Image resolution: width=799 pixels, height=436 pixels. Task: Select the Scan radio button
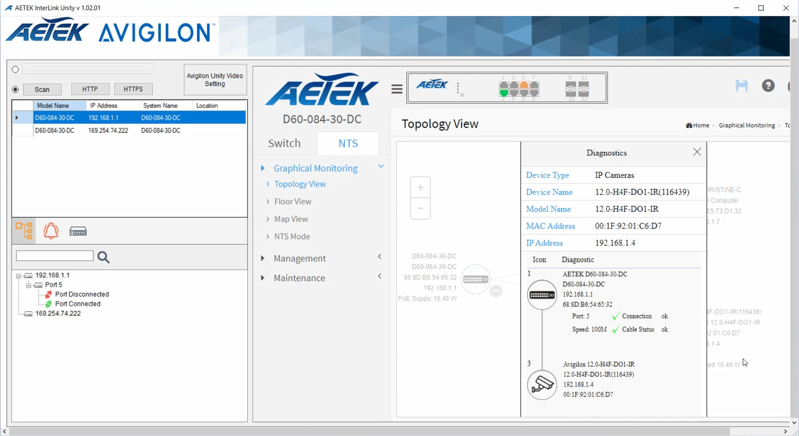tap(15, 90)
